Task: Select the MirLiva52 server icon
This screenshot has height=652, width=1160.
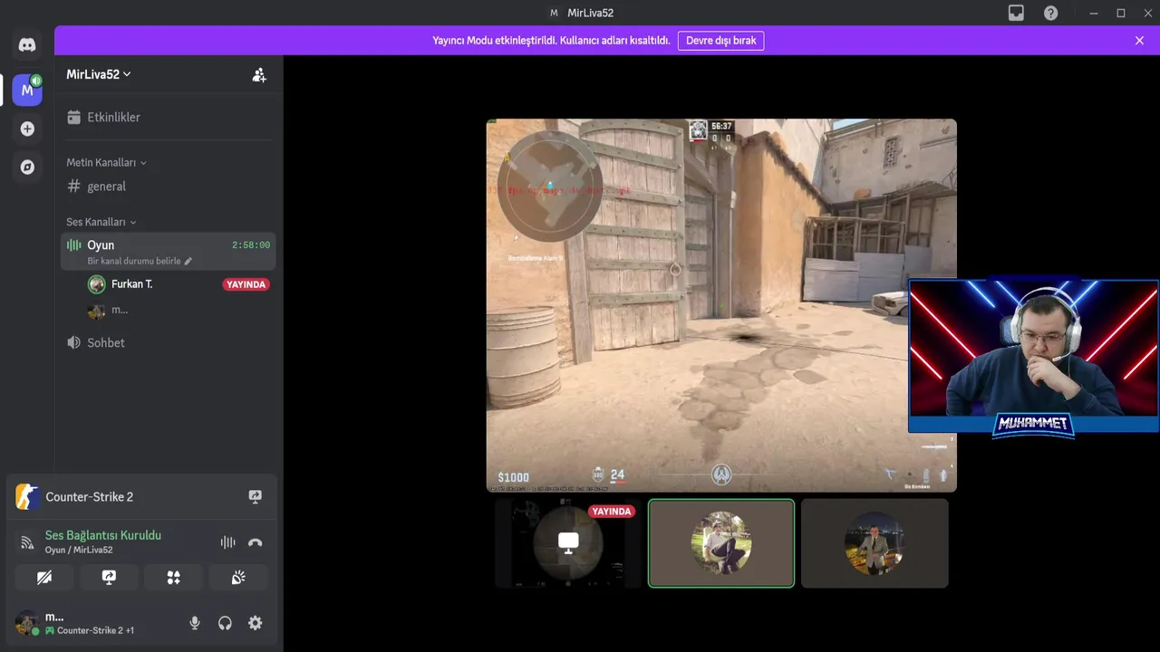Action: (x=27, y=90)
